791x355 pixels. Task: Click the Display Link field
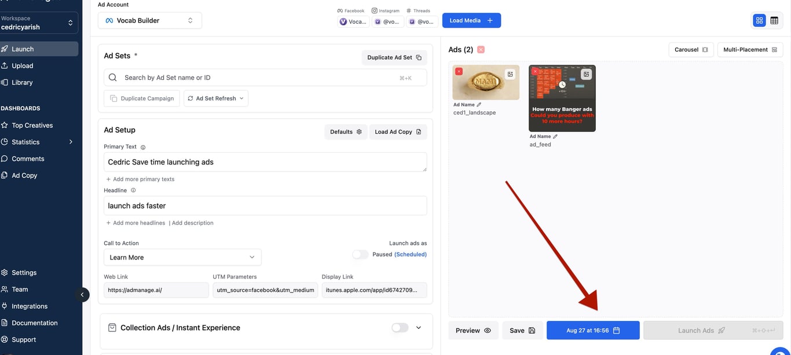pyautogui.click(x=374, y=290)
